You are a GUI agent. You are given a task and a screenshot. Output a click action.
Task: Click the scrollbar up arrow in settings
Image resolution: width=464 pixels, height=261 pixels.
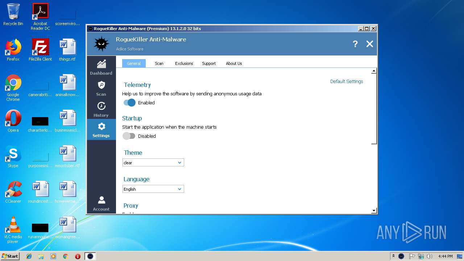(374, 71)
